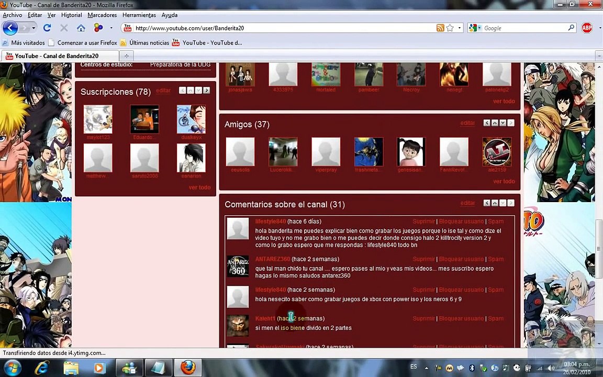Open the Marcadores menu
The width and height of the screenshot is (603, 377).
pos(102,15)
